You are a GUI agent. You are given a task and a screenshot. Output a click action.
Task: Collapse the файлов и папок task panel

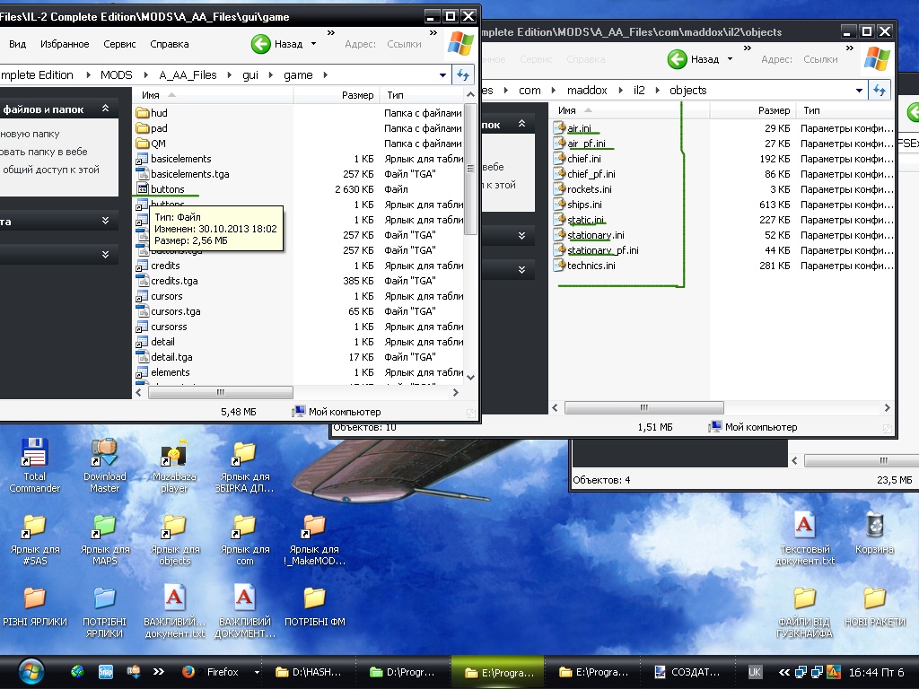point(106,109)
